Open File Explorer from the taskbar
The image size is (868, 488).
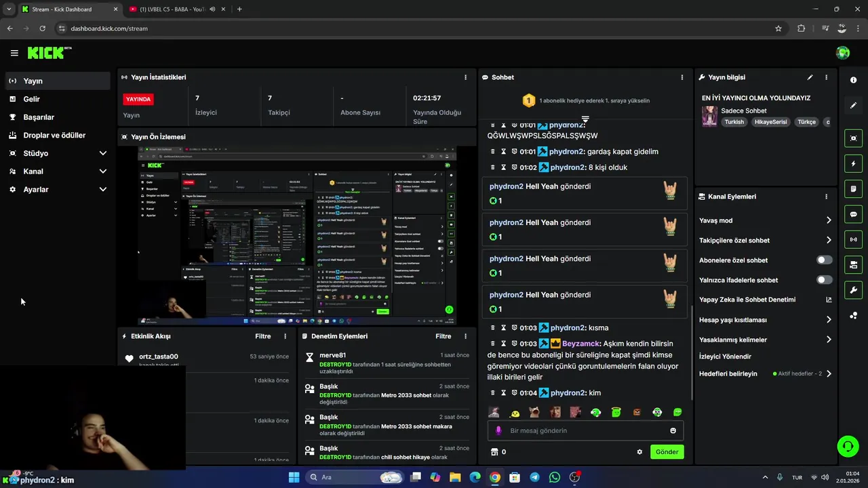[455, 477]
